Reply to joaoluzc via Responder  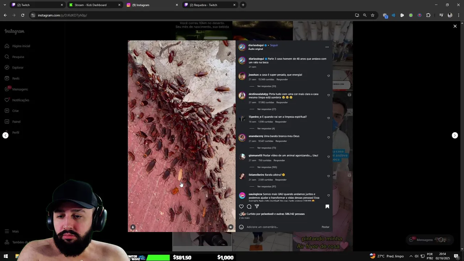point(282,79)
